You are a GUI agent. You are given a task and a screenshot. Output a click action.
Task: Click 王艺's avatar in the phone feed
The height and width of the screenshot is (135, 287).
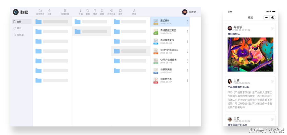tap(230, 119)
